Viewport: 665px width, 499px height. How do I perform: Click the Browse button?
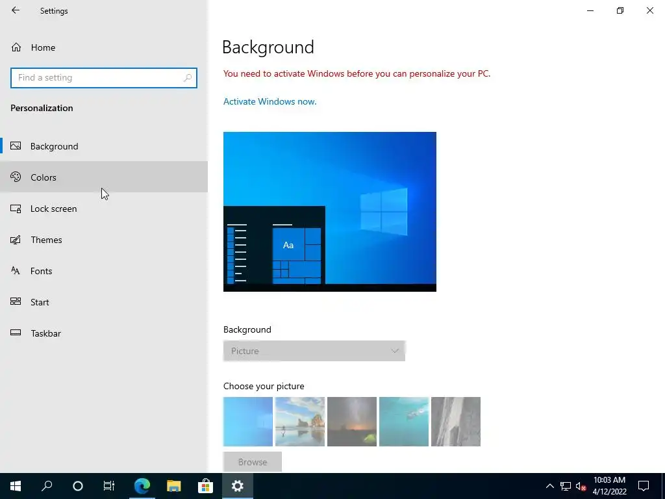pos(253,462)
